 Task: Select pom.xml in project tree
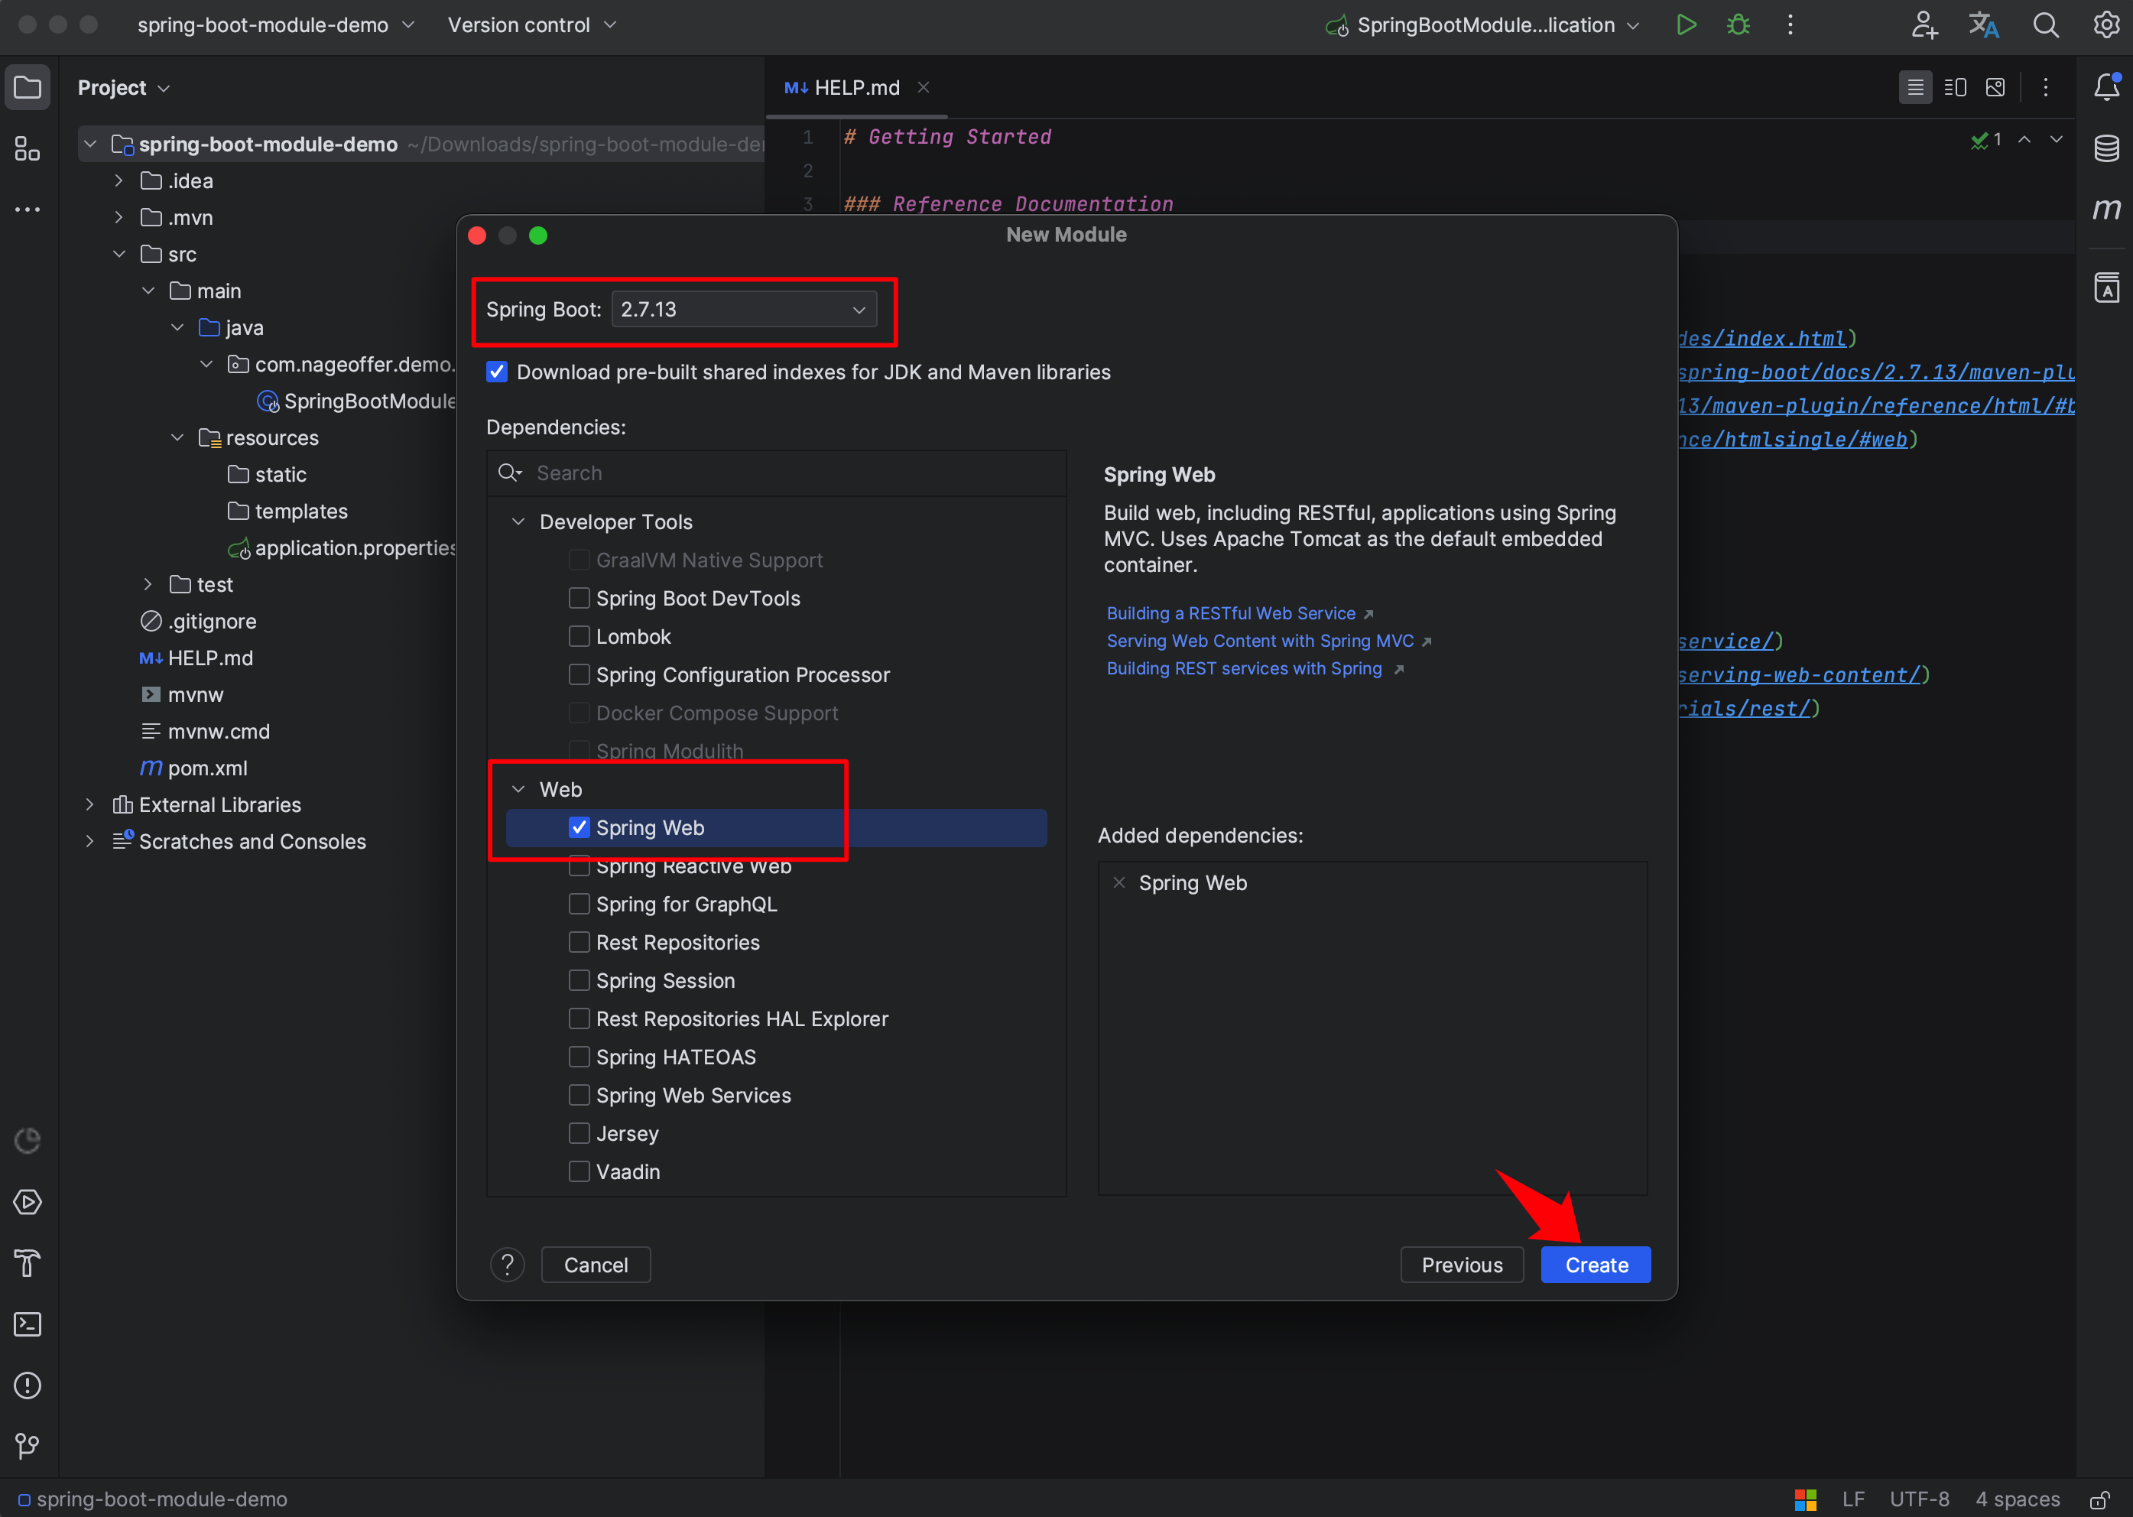(207, 768)
